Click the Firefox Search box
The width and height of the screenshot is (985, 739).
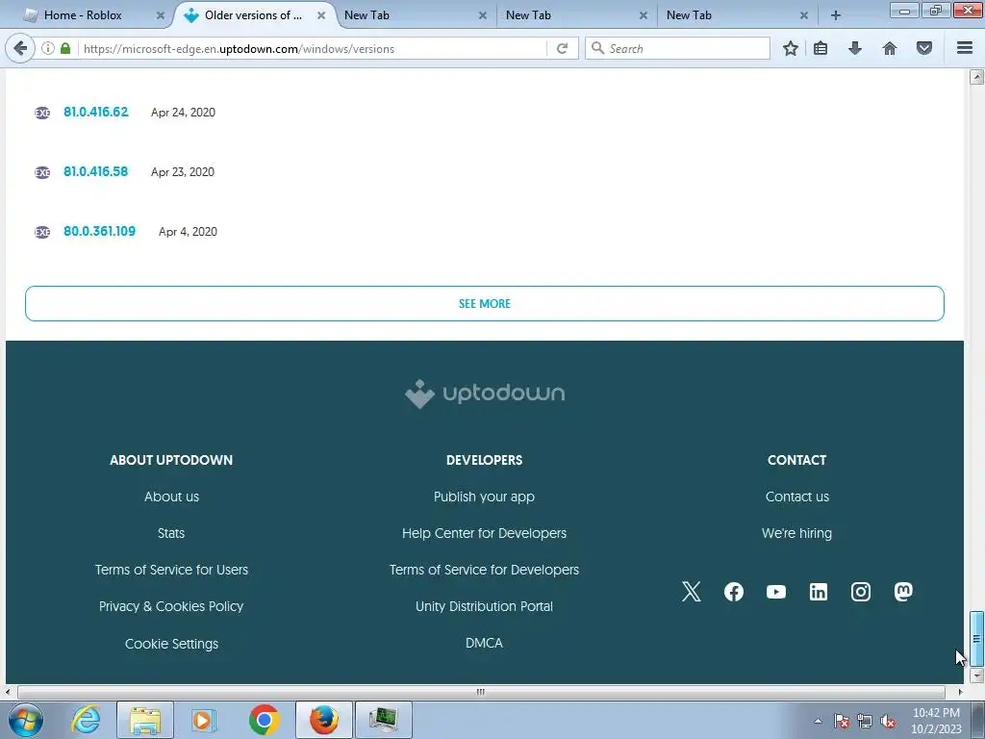click(x=677, y=48)
